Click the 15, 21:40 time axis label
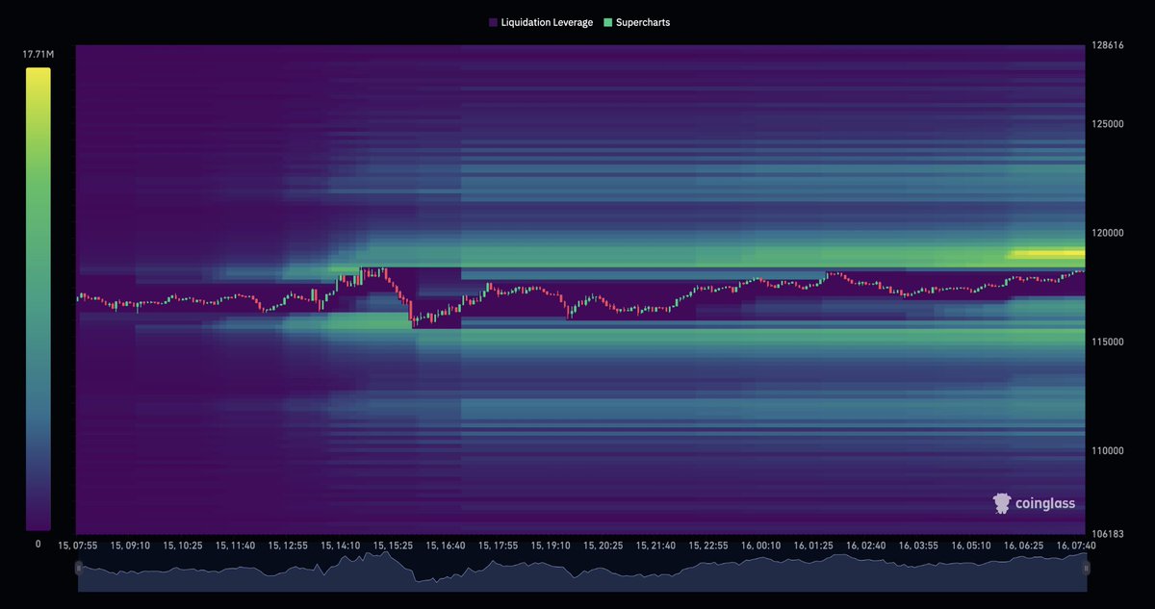 tap(656, 546)
